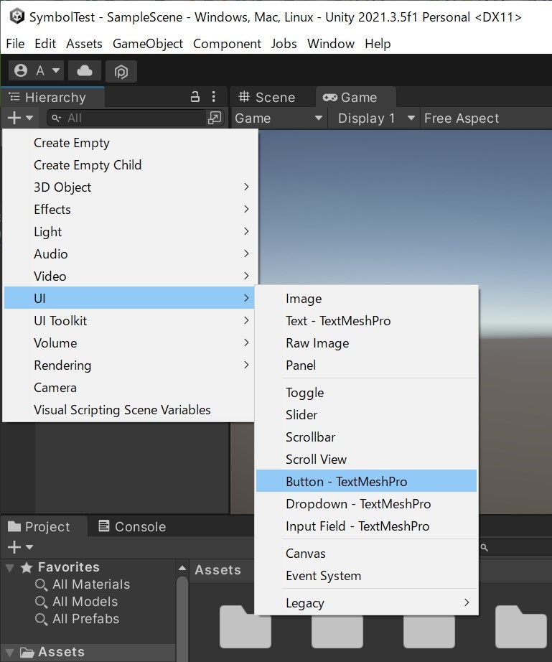Create Button - TextMeshPro
The image size is (552, 662).
pos(366,481)
